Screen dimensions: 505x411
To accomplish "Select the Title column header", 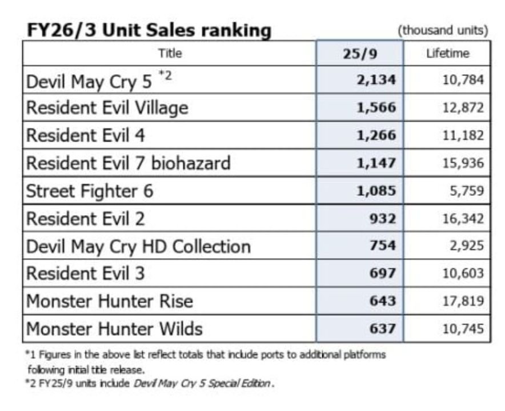I will [170, 54].
